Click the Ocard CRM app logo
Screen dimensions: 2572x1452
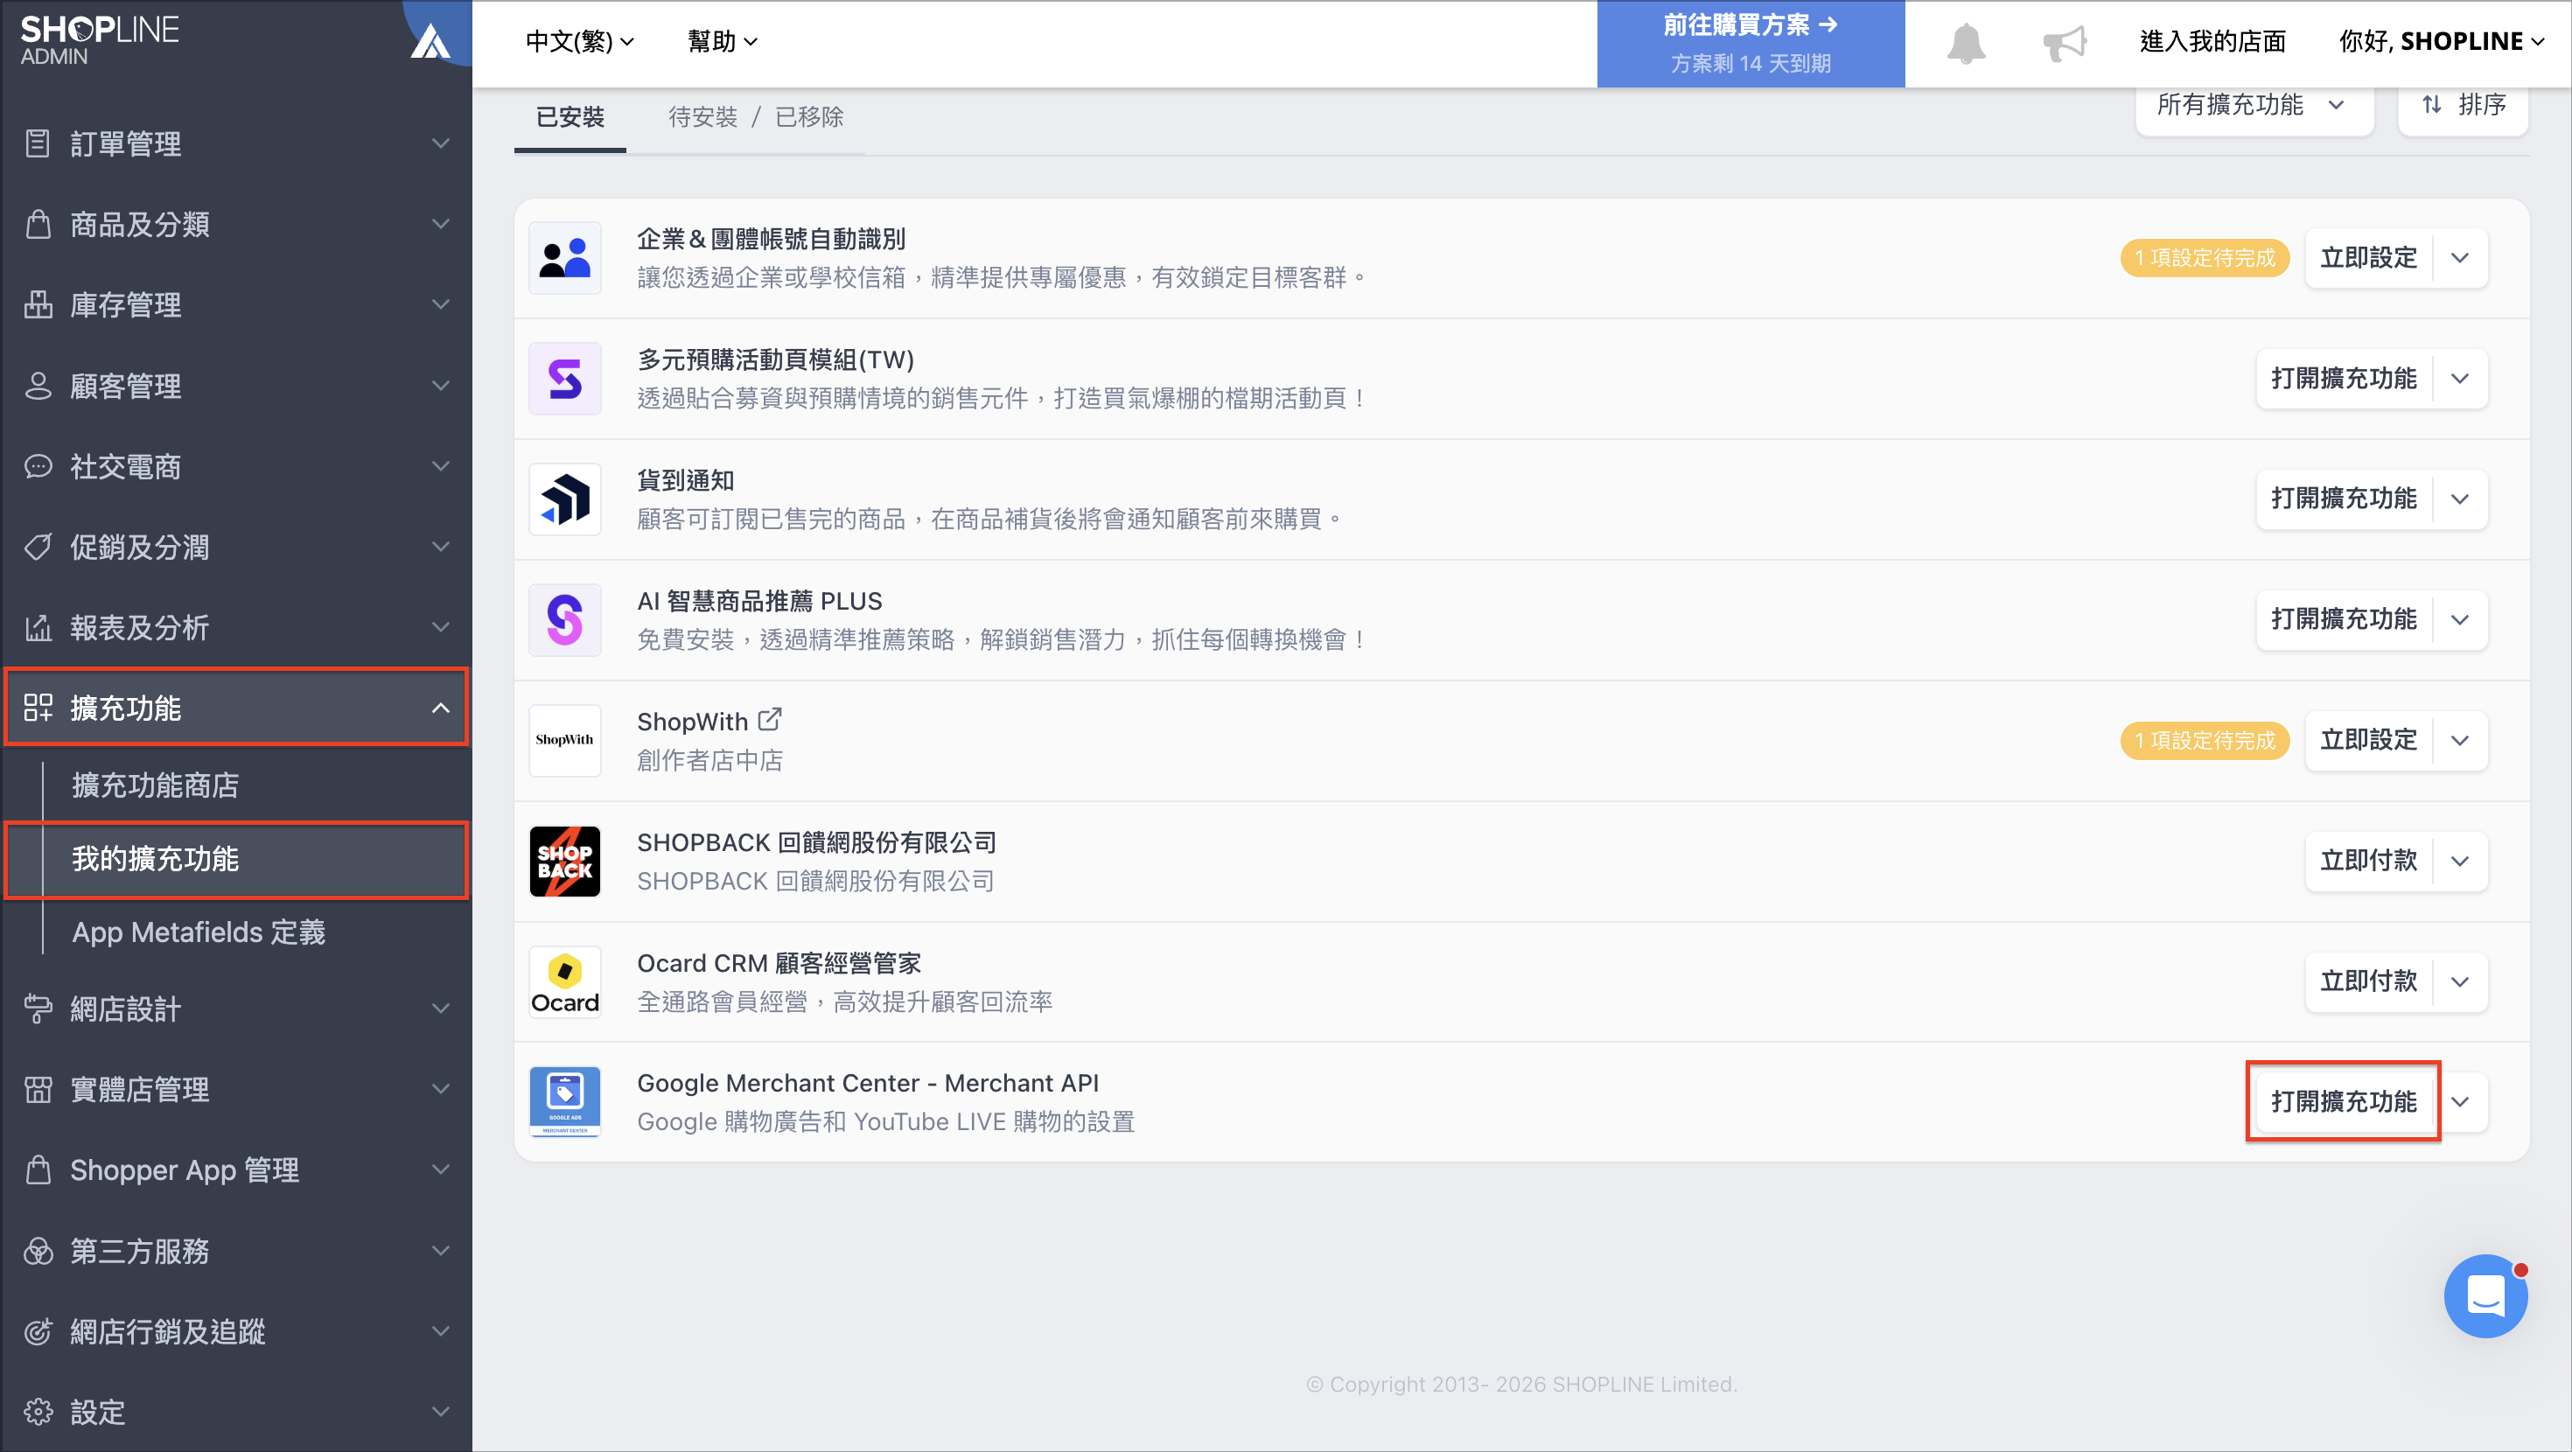click(x=565, y=981)
